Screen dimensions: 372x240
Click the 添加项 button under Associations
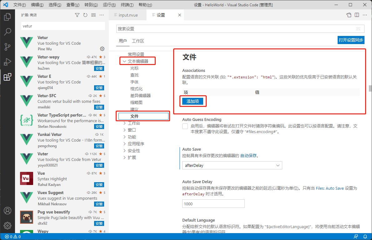pyautogui.click(x=193, y=101)
